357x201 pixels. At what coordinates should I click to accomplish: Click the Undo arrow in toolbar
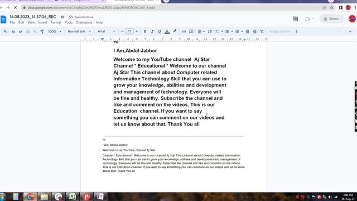click(13, 31)
